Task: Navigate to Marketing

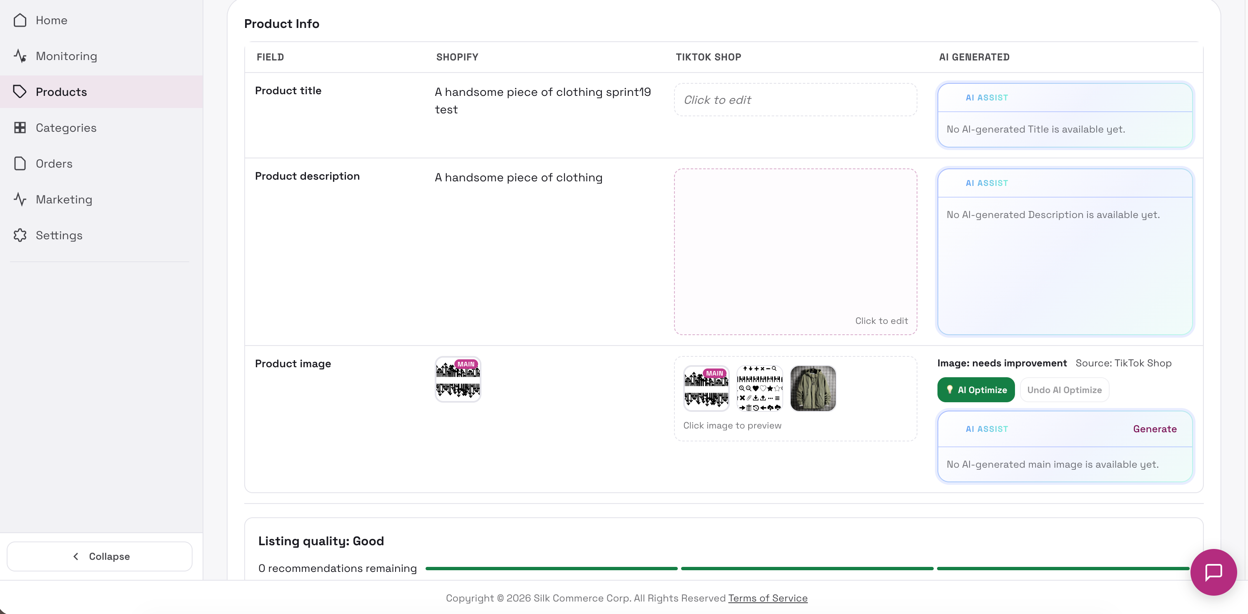Action: (101, 200)
